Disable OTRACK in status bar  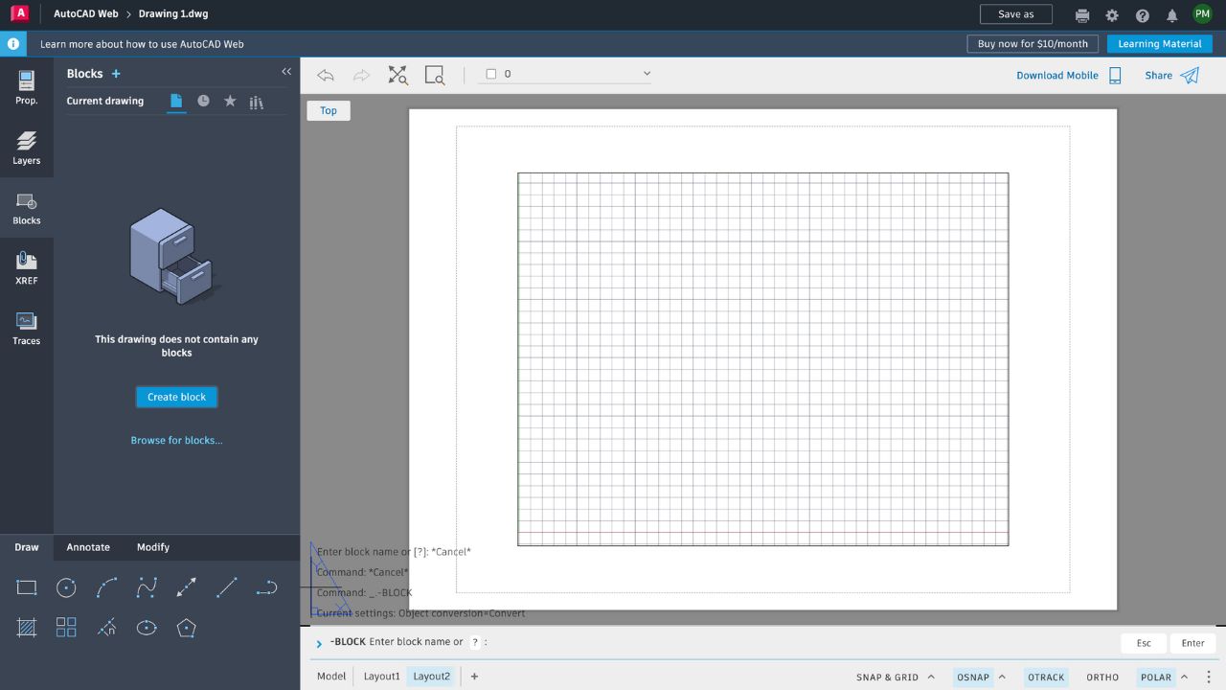coord(1046,677)
